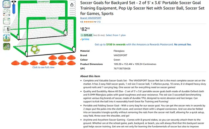Click the share icon on product image
The height and width of the screenshot is (129, 209).
click(x=72, y=5)
